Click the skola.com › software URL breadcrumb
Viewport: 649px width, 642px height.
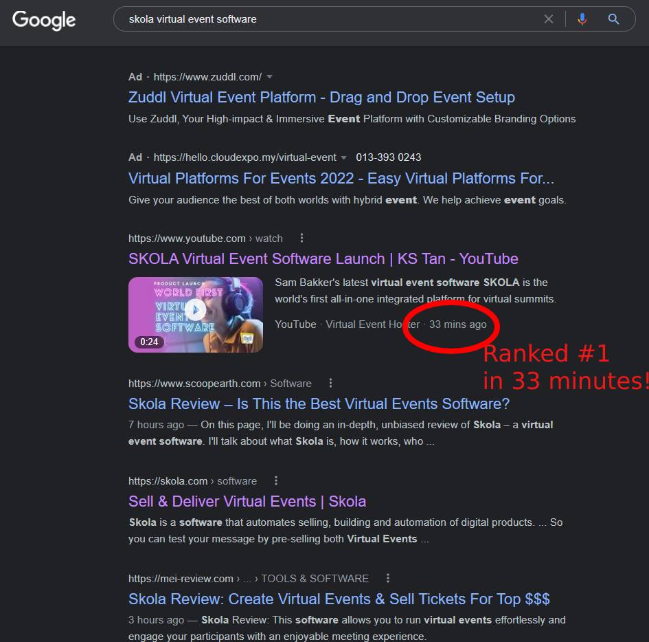(192, 481)
